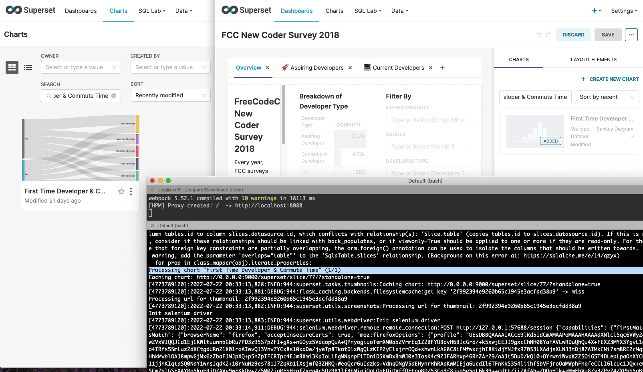The height and width of the screenshot is (372, 643).
Task: Expand Data in dashboard window nav
Action: pyautogui.click(x=400, y=11)
